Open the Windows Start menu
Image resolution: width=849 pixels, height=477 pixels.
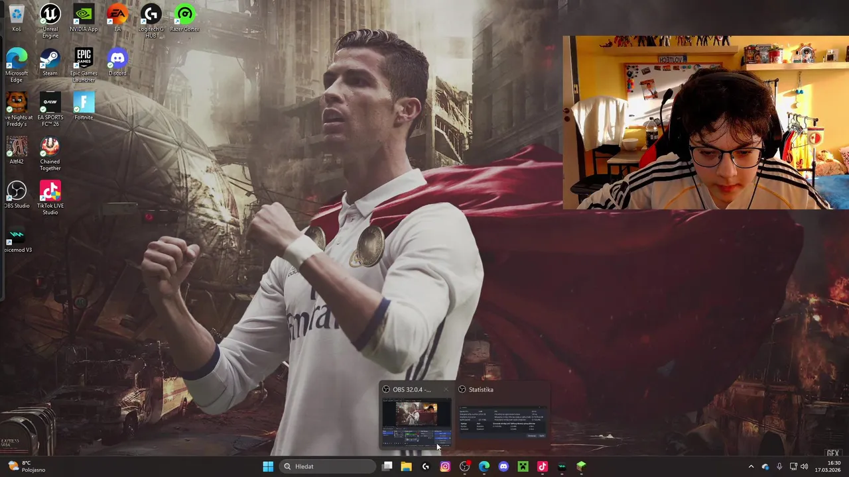point(268,466)
